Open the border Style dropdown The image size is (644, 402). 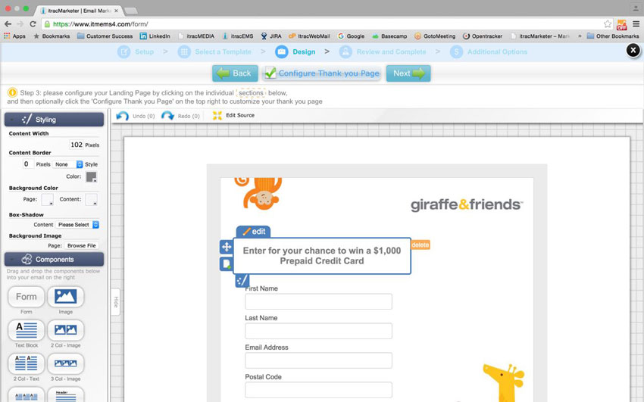[x=69, y=164]
